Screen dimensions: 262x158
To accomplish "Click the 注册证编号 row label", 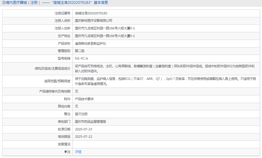I will click(x=62, y=13).
